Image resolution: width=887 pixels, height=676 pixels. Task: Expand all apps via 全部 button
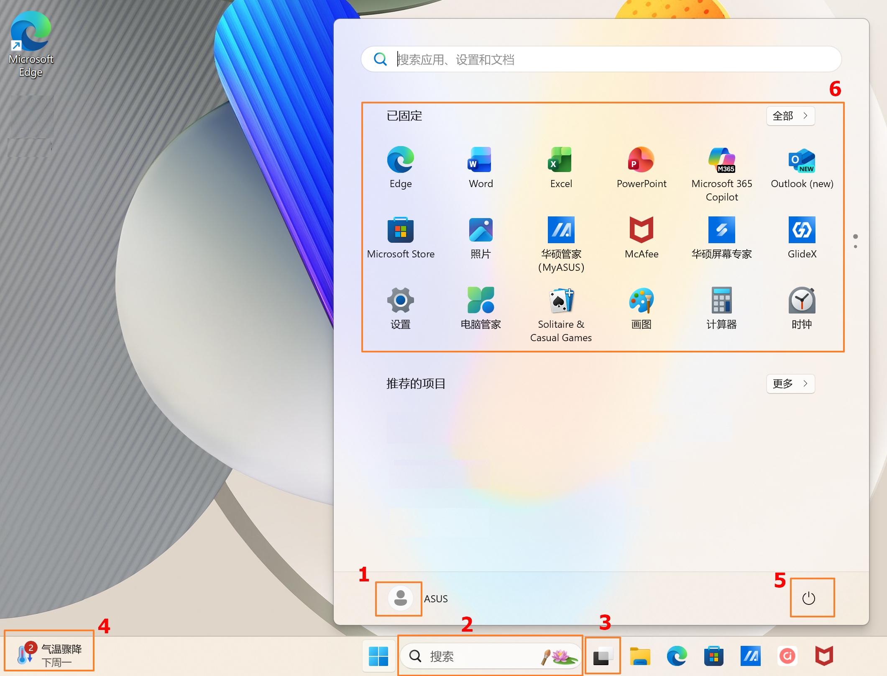tap(790, 116)
